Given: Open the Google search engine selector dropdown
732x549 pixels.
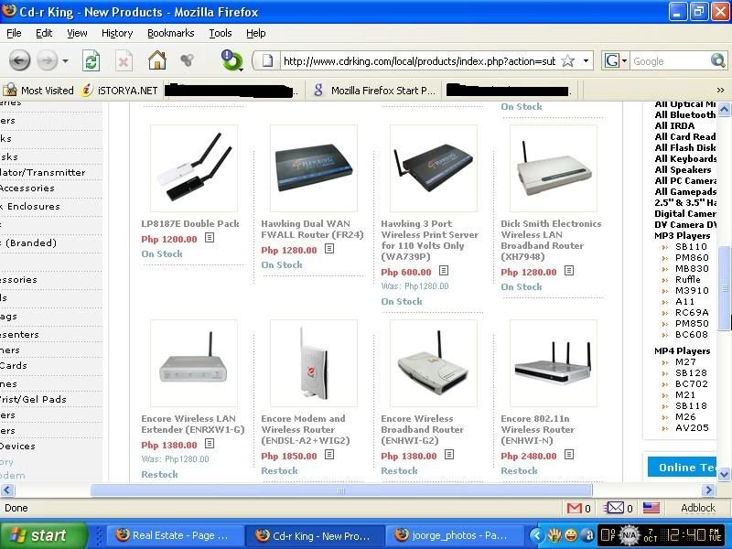Looking at the screenshot, I should click(616, 60).
